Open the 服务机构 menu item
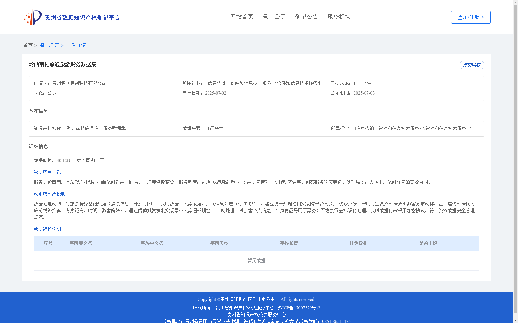Image resolution: width=518 pixels, height=323 pixels. [x=339, y=16]
